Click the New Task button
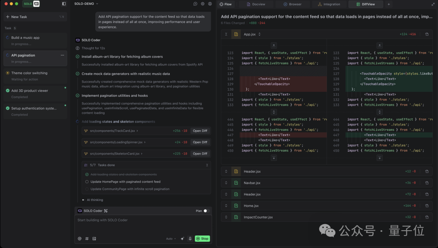Viewport: 438px width, 248px height. [35, 17]
